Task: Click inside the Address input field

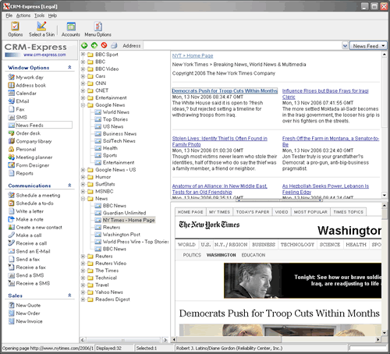Action: pos(243,46)
